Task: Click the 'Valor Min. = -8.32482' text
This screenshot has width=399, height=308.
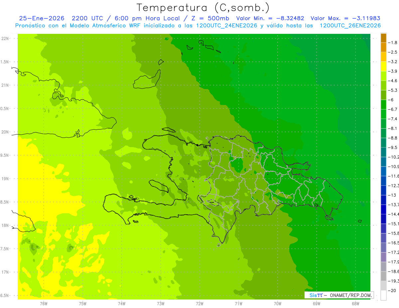Action: tap(270, 18)
